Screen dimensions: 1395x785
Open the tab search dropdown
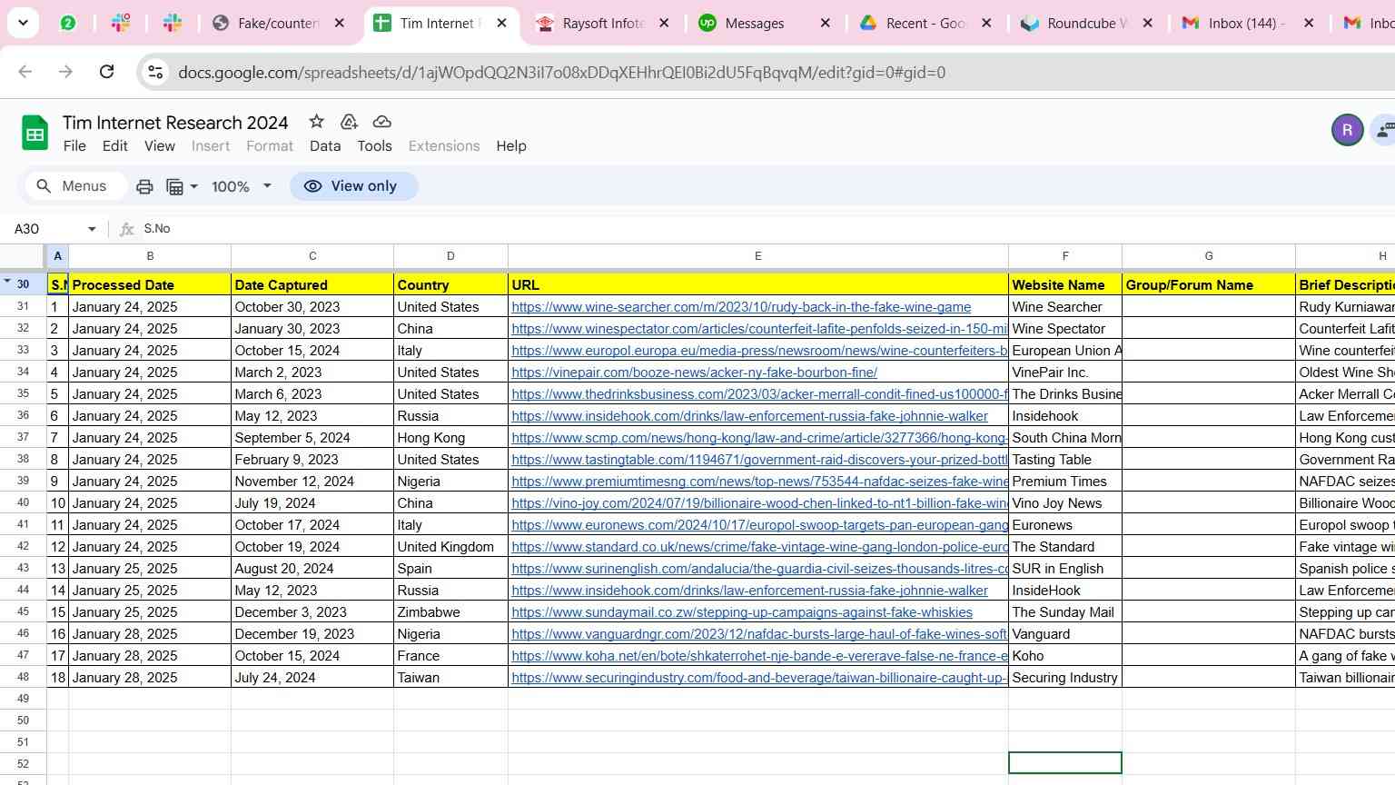(x=23, y=23)
